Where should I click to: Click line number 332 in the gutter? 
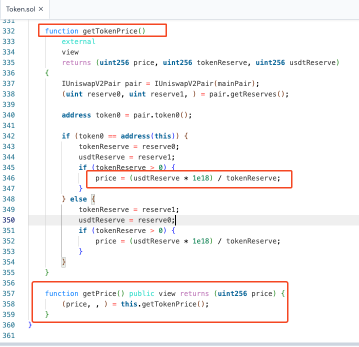pyautogui.click(x=9, y=31)
